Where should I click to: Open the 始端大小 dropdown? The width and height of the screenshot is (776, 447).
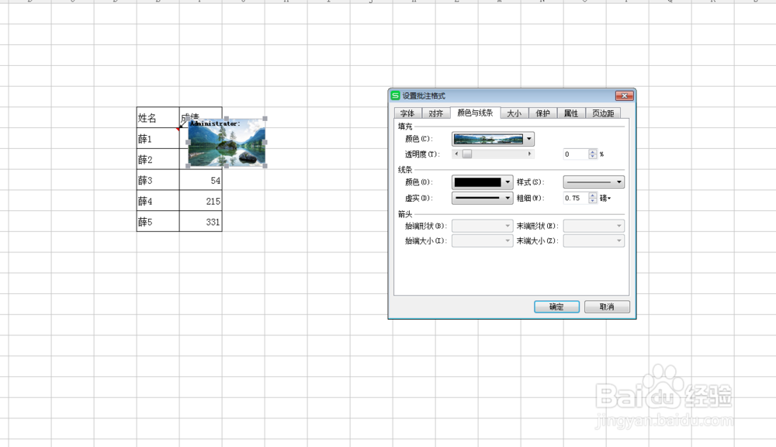tap(483, 241)
